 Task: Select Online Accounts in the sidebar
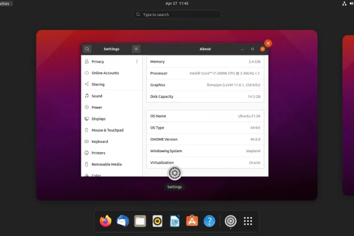pos(112,73)
